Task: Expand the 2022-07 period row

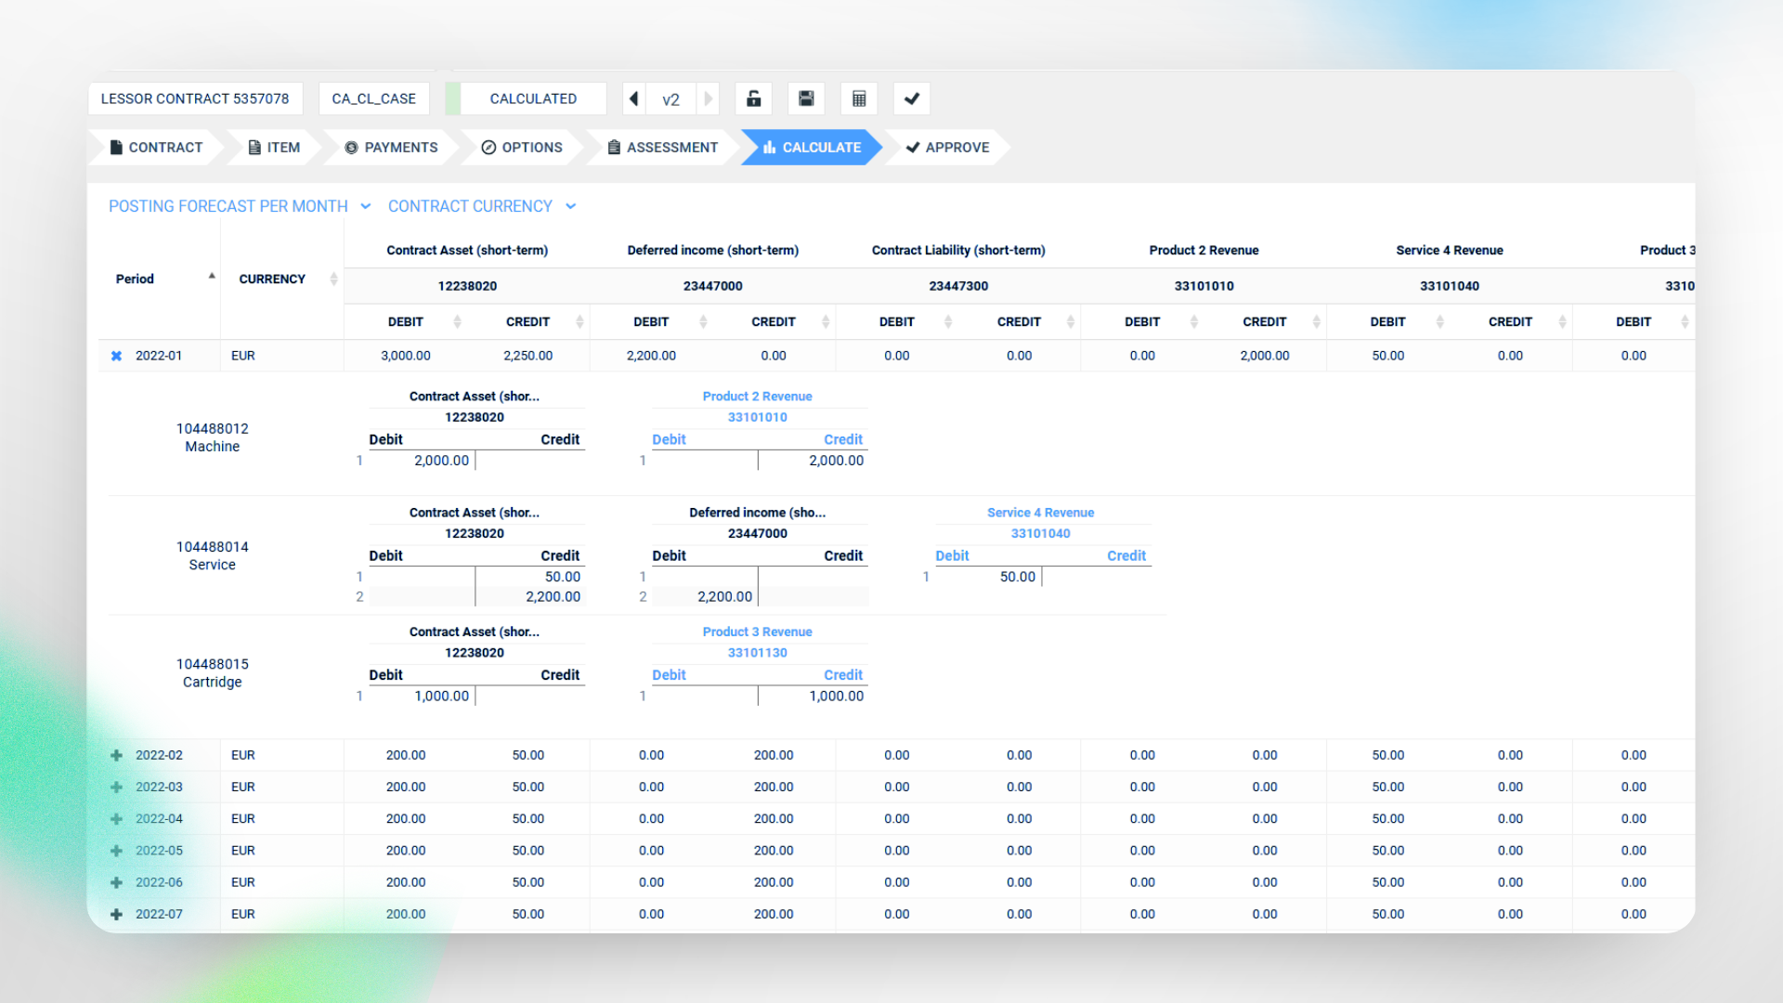Action: 117,914
